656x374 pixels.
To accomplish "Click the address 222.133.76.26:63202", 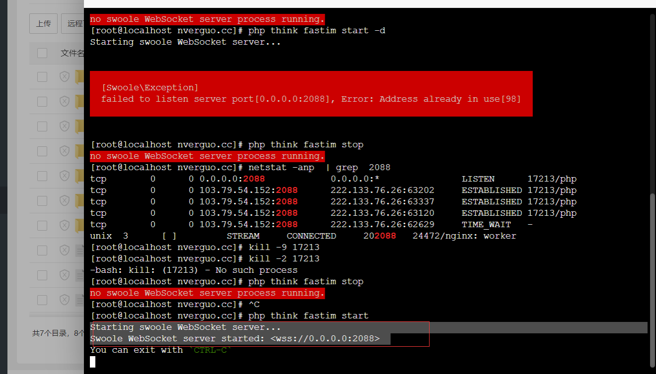I will point(382,190).
